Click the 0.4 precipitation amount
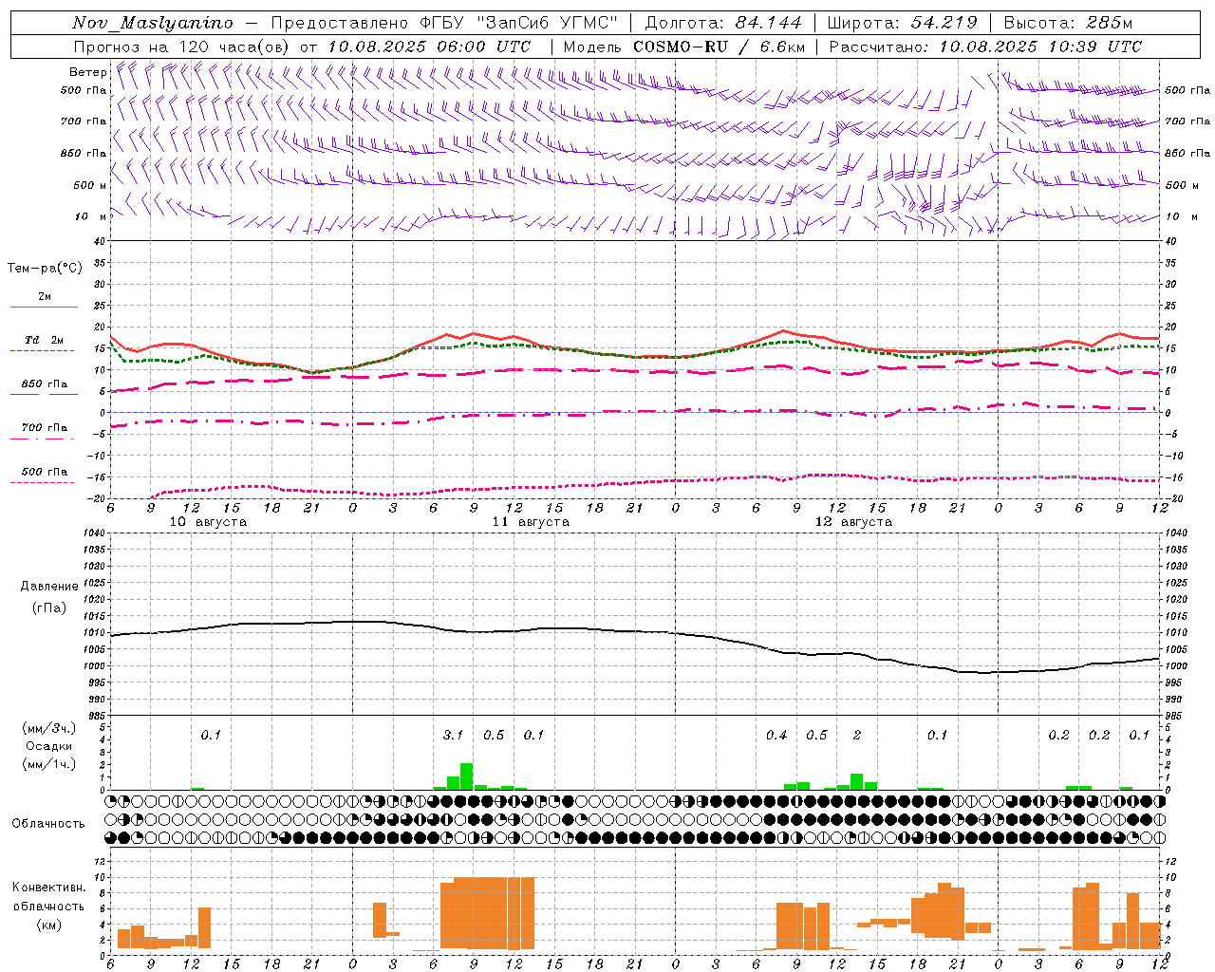Viewport: 1215px width, 972px height. coord(776,735)
